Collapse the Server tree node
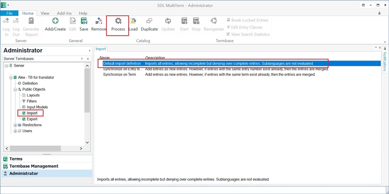 point(6,65)
